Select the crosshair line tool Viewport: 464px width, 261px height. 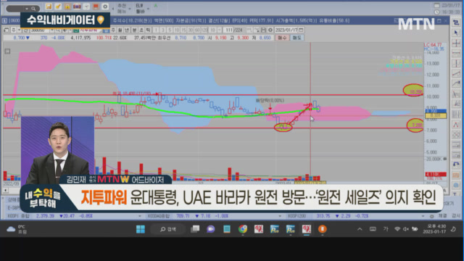[x=456, y=43]
